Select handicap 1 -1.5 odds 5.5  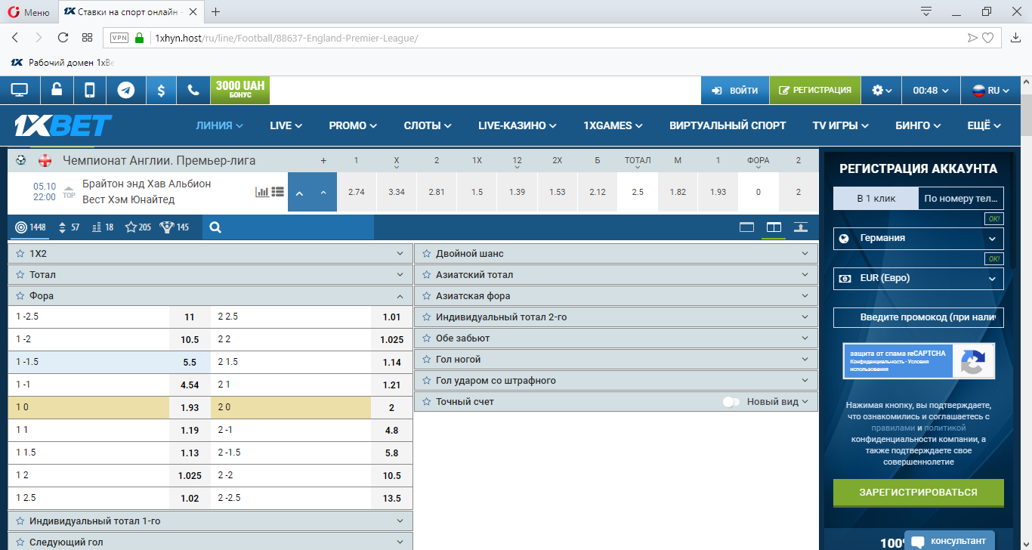click(x=190, y=362)
